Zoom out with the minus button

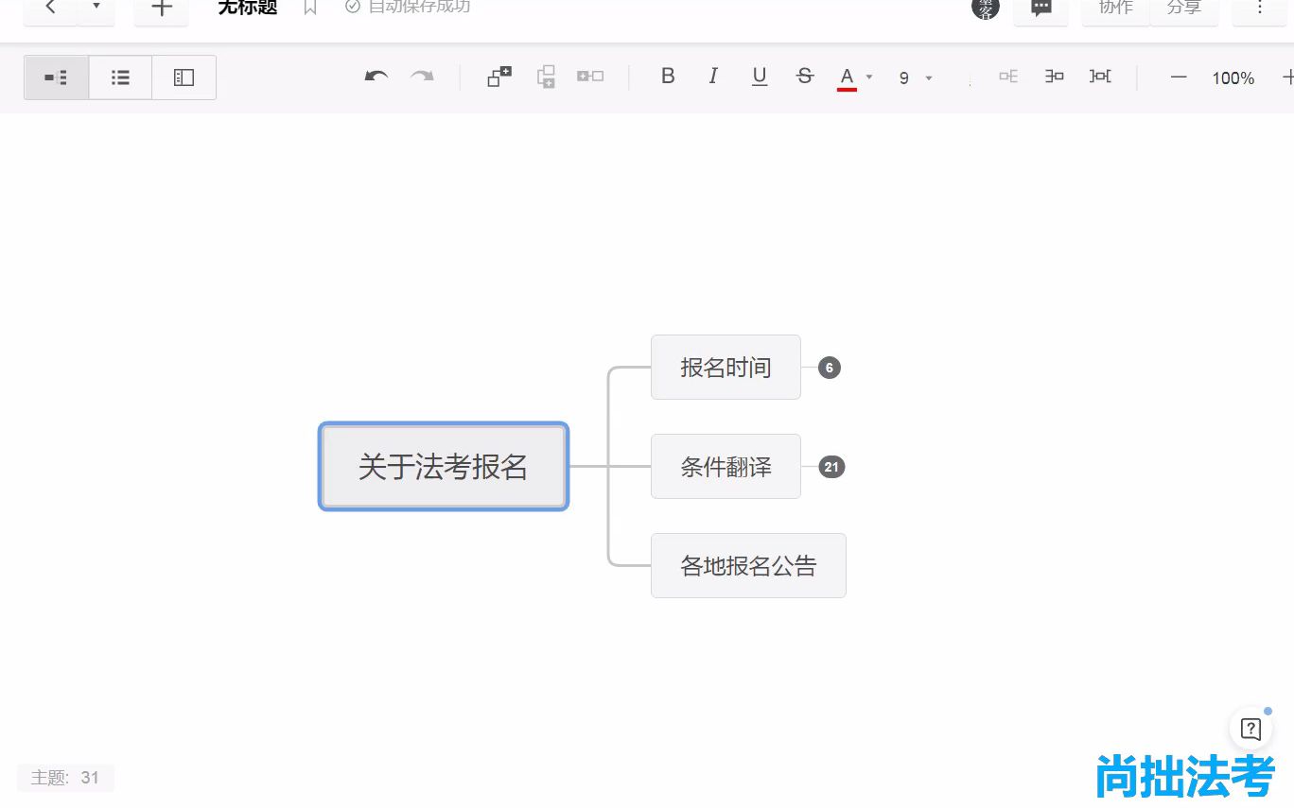coord(1179,77)
